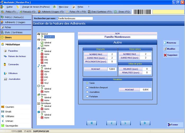Click the Livres book icon in tree
Viewport: 185px width, 133px height.
pyautogui.click(x=39, y=40)
